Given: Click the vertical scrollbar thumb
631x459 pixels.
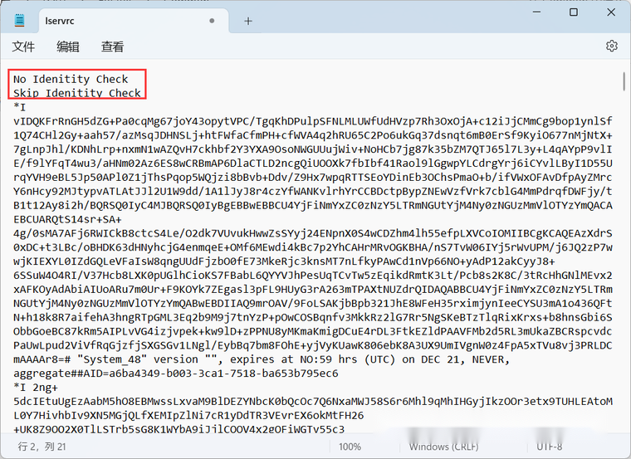Looking at the screenshot, I should pos(624,81).
